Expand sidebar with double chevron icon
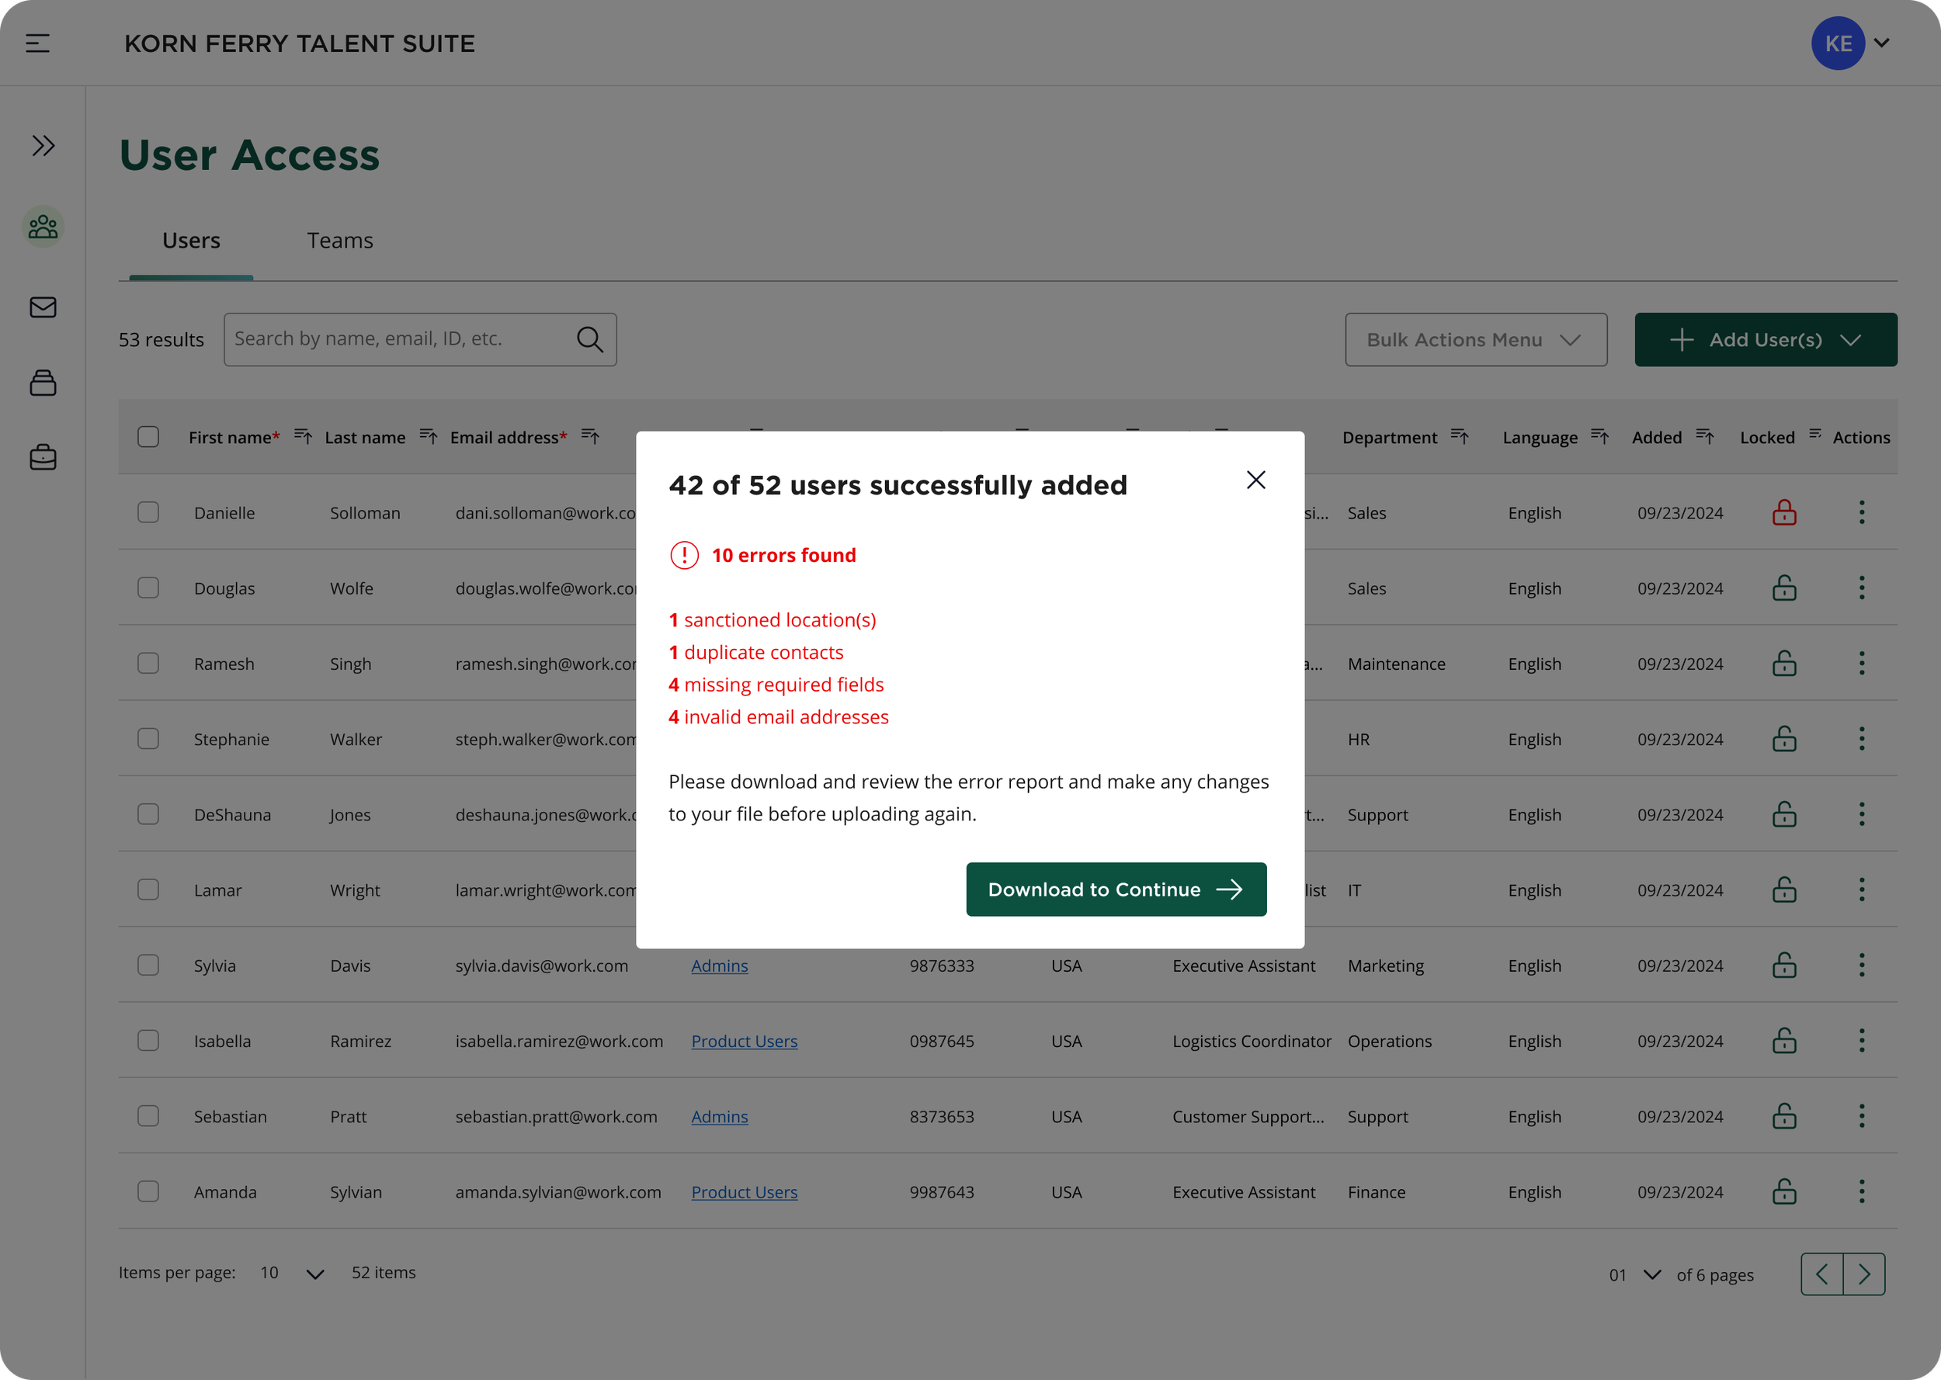The height and width of the screenshot is (1380, 1941). pos(43,145)
